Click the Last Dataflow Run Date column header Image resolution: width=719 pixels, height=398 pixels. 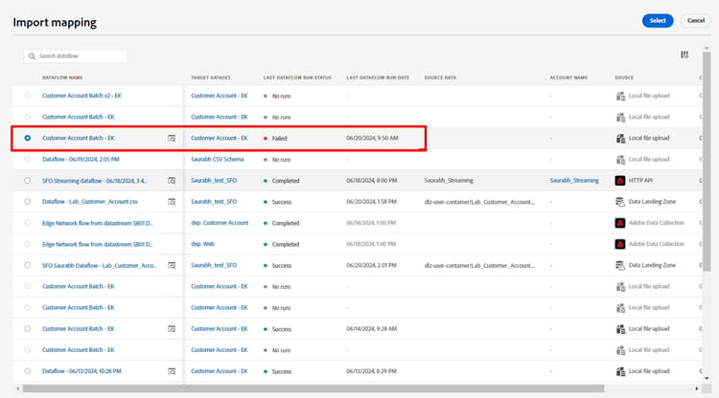coord(378,77)
